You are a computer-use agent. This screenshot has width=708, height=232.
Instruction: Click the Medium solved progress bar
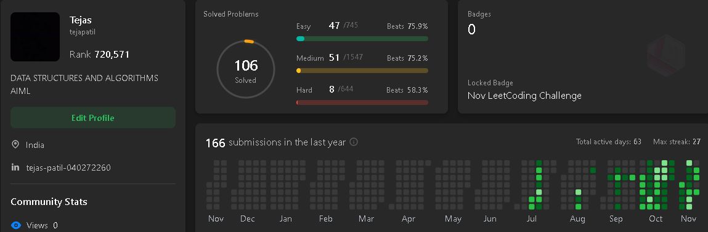coord(362,71)
